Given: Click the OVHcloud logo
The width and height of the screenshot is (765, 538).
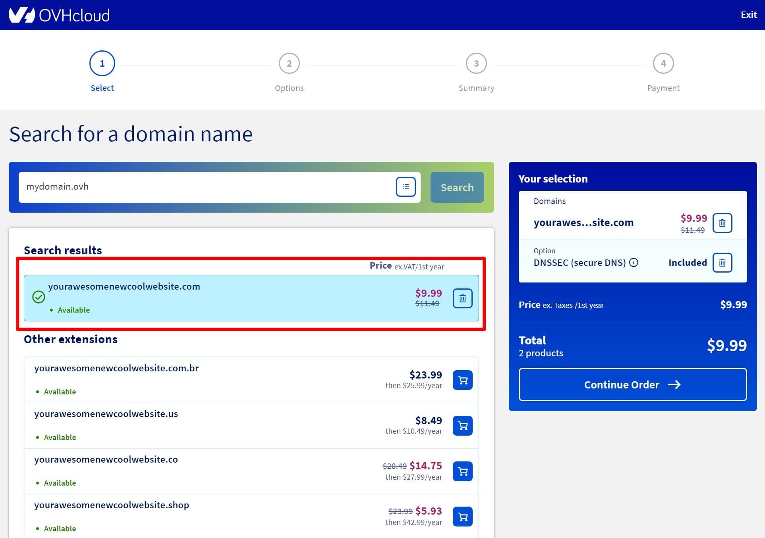Looking at the screenshot, I should [x=60, y=15].
